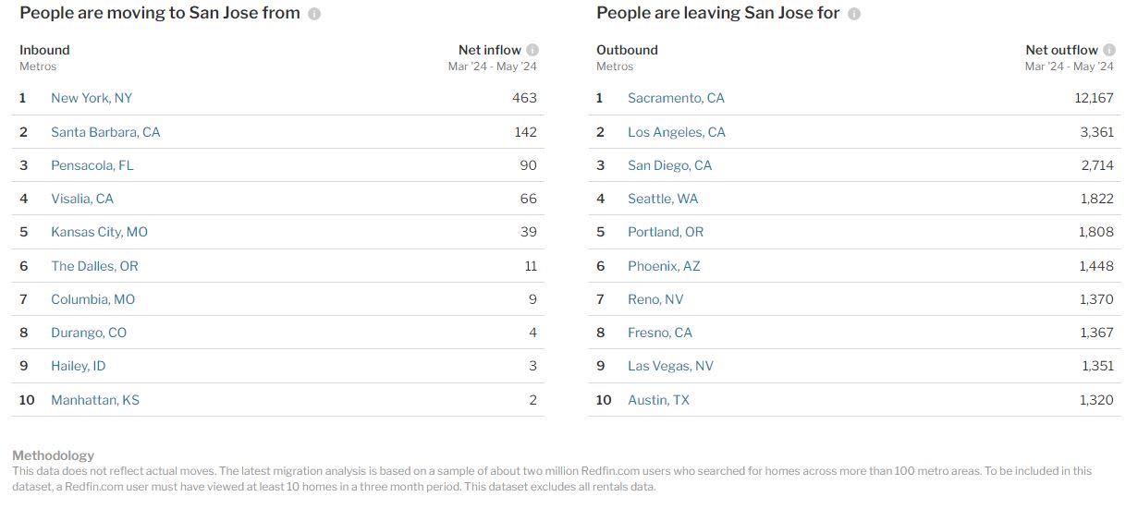
Task: Click the Net inflow info icon
Action: click(x=532, y=50)
